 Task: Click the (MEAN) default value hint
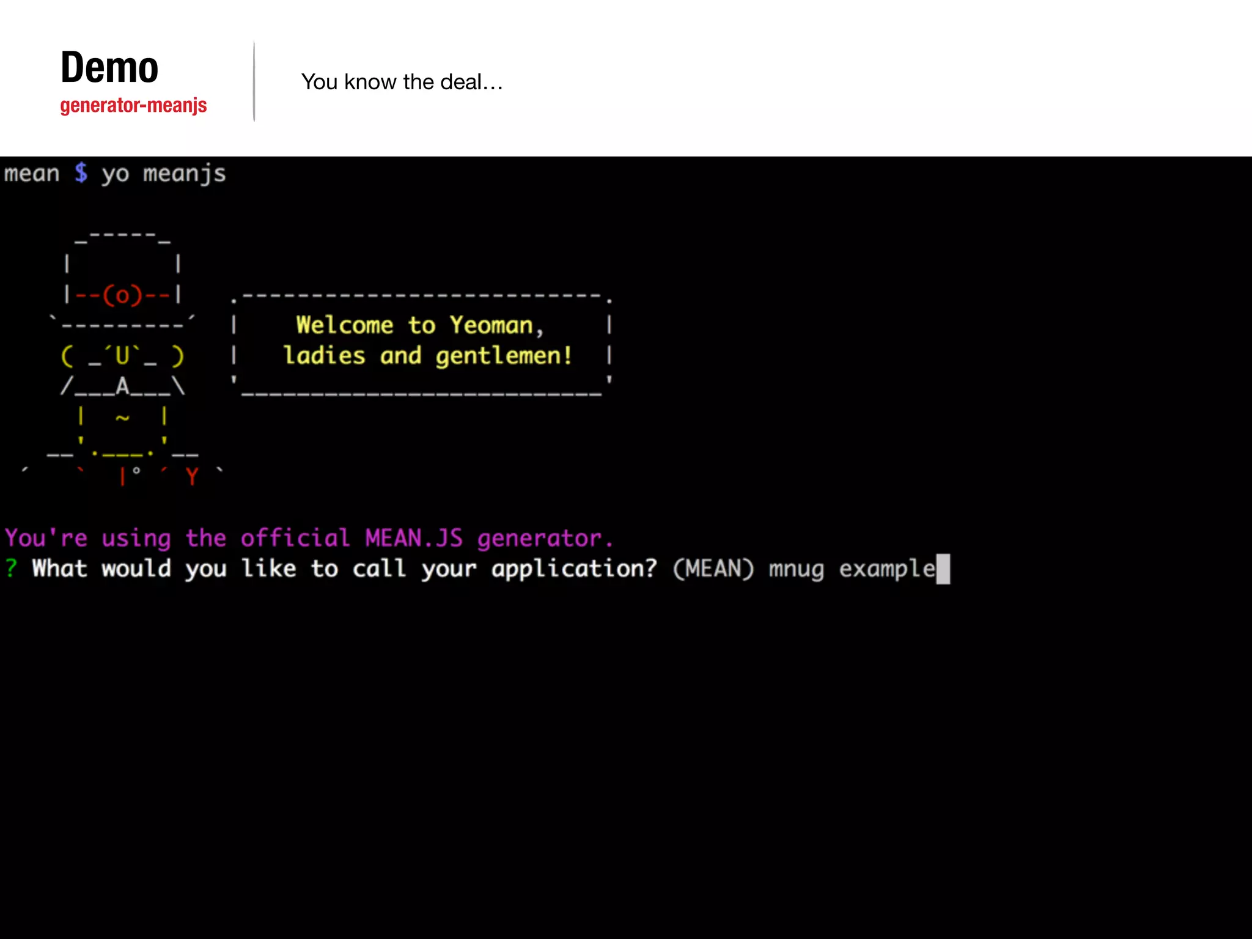713,569
